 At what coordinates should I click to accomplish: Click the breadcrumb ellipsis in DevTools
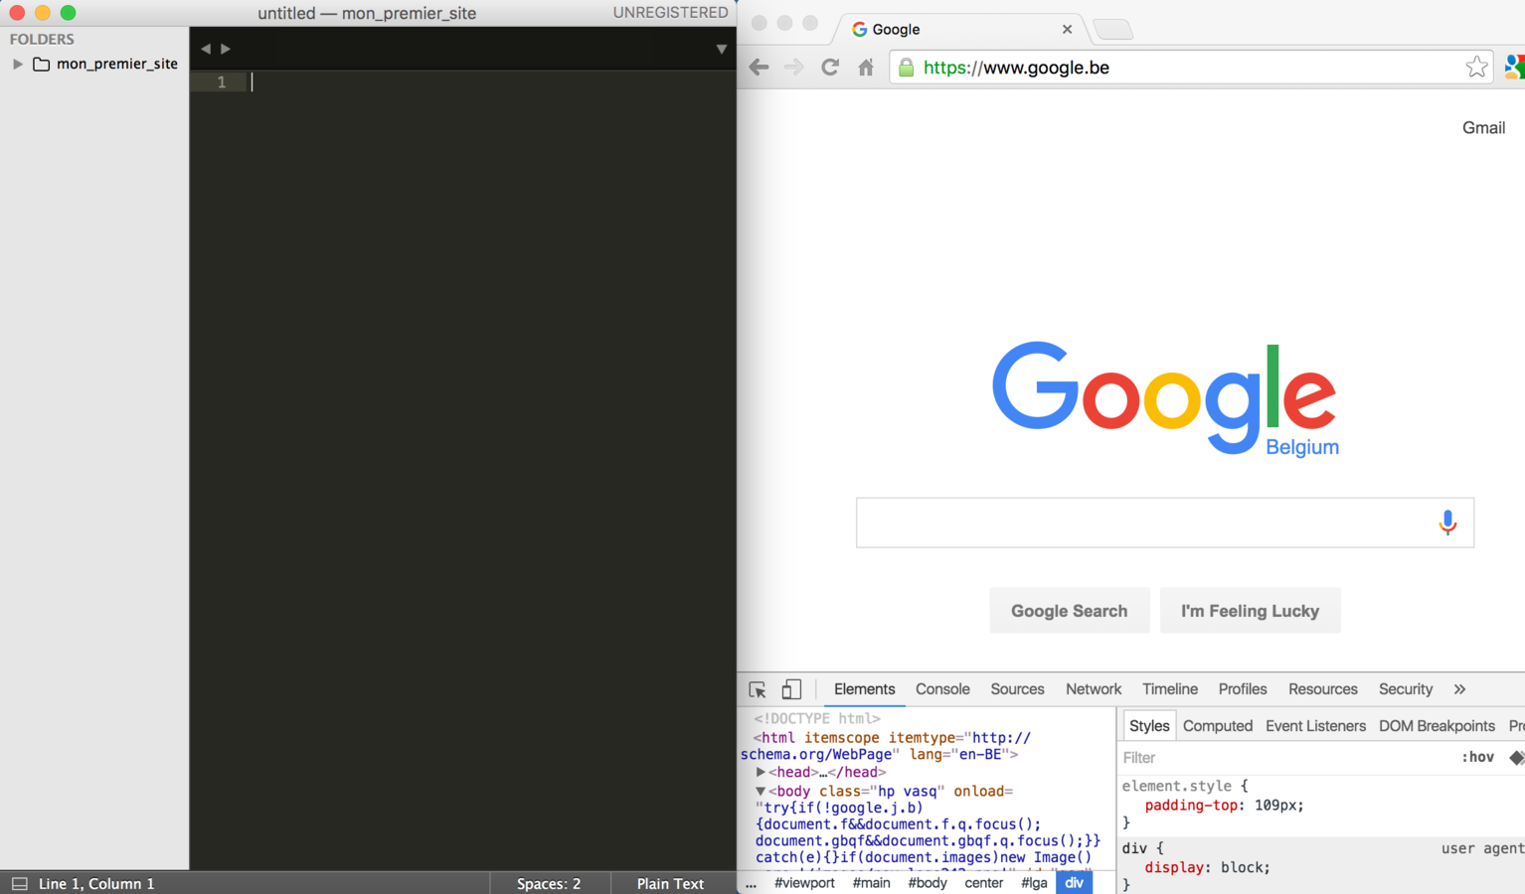(751, 883)
